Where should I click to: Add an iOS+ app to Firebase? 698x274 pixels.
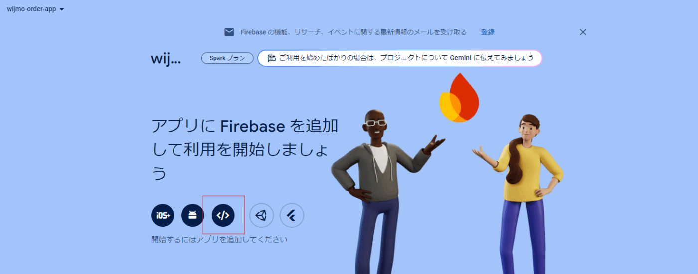(163, 216)
